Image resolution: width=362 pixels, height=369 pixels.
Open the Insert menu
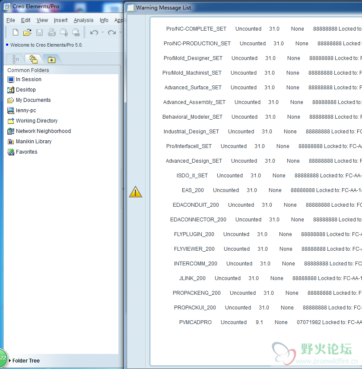tap(60, 20)
